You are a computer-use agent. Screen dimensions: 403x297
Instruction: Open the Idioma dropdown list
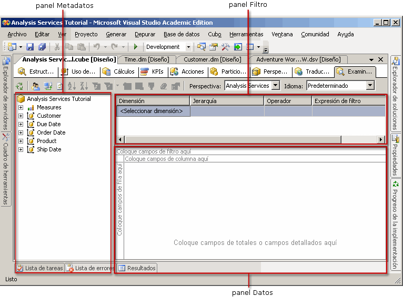pyautogui.click(x=370, y=86)
